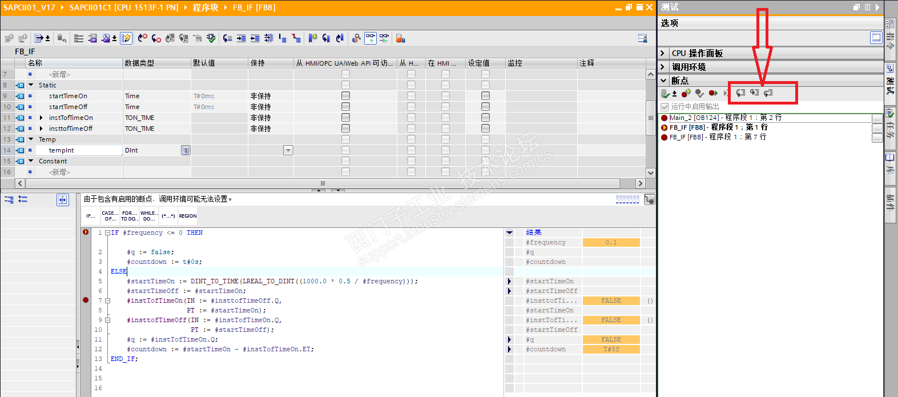
Task: Fold the IF block at code line 1
Action: 107,233
